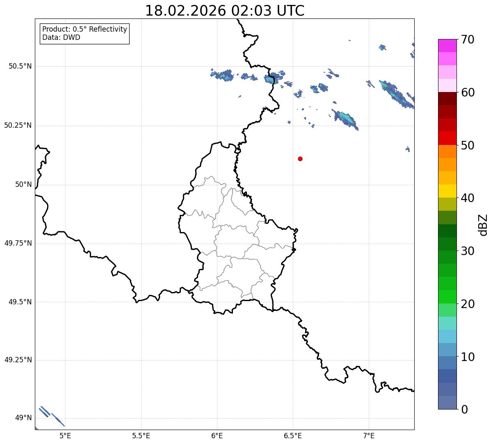Click the 5.5°E longitude label
Image resolution: width=493 pixels, height=444 pixels.
pyautogui.click(x=141, y=436)
